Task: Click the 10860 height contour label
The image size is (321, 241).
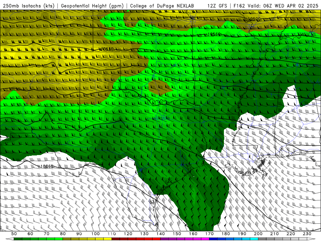Action: coord(47,166)
